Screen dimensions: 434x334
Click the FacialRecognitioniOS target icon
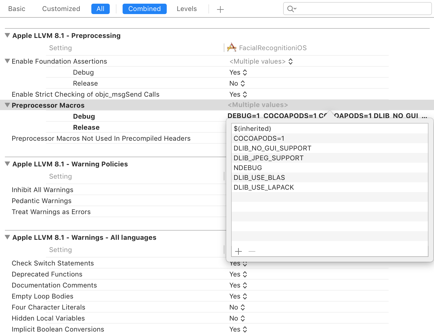tap(232, 47)
